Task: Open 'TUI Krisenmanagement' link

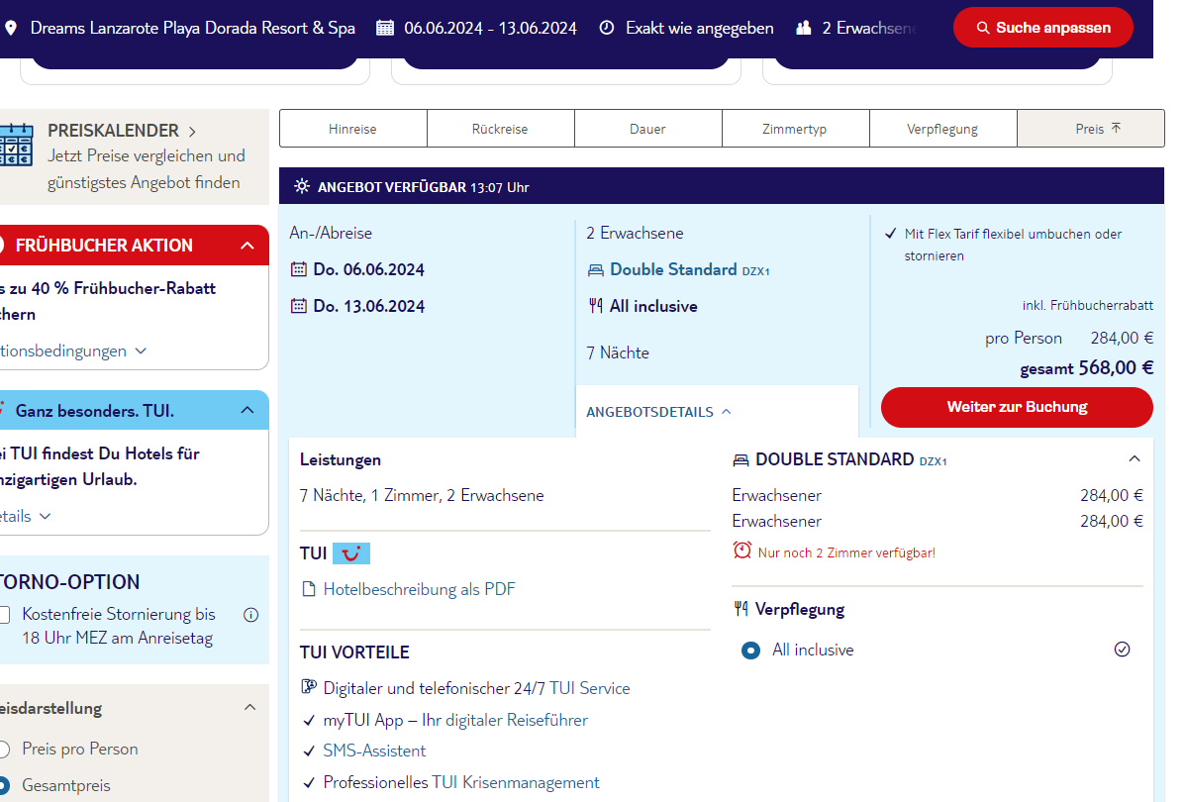Action: point(516,782)
